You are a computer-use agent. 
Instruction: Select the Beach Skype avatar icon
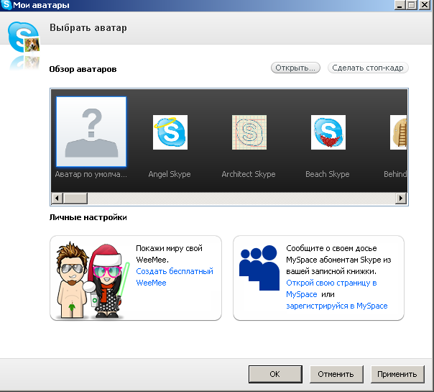328,132
